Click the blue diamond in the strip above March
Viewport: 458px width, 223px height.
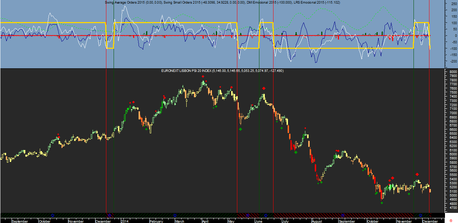pyautogui.click(x=175, y=215)
